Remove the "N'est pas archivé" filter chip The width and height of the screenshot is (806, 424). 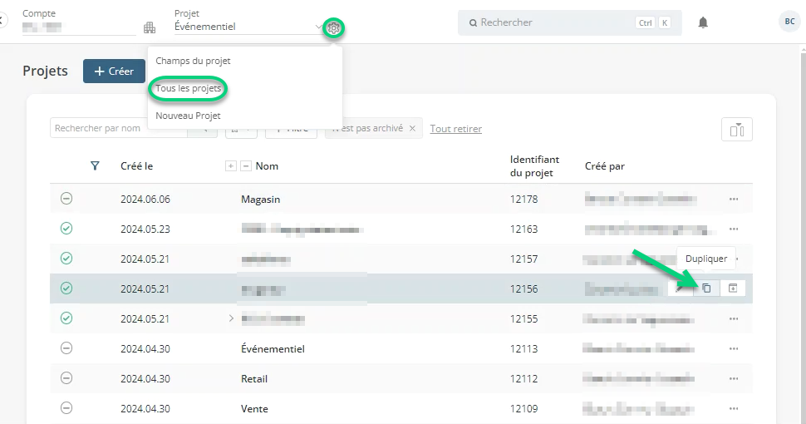tap(412, 129)
